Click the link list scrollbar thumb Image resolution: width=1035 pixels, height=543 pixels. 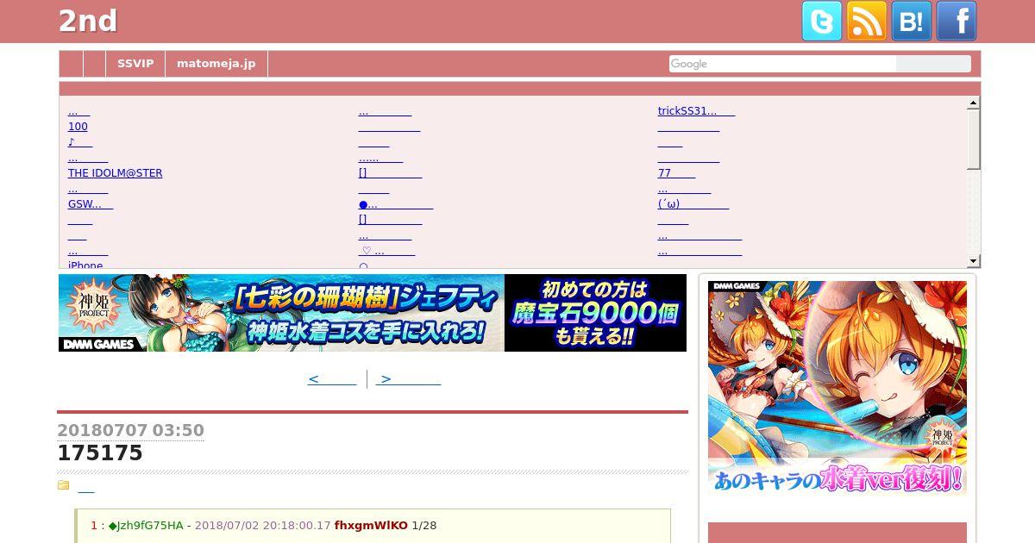[974, 139]
